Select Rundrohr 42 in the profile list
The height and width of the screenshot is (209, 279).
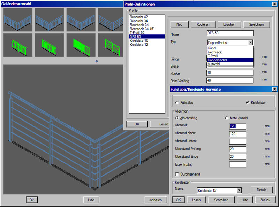tap(138, 17)
